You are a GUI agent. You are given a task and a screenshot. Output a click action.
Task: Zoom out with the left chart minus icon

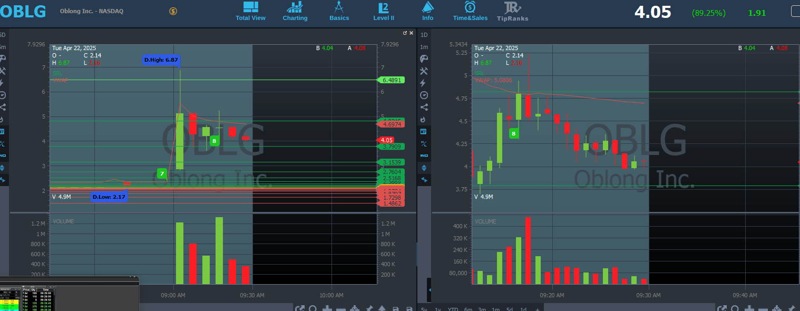click(340, 309)
